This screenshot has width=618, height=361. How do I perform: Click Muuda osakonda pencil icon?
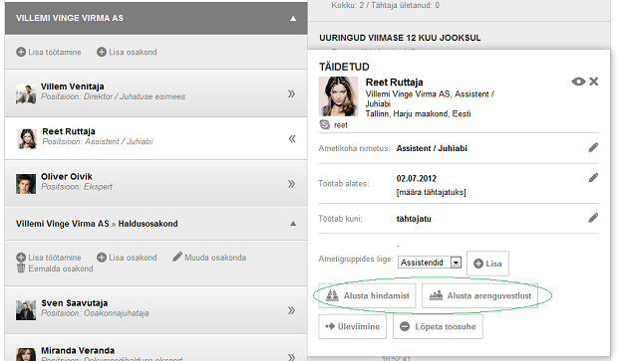click(x=177, y=257)
